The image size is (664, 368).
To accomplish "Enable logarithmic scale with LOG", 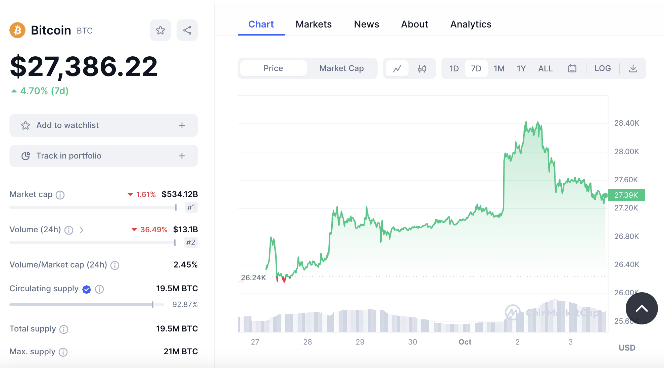I will pyautogui.click(x=603, y=68).
